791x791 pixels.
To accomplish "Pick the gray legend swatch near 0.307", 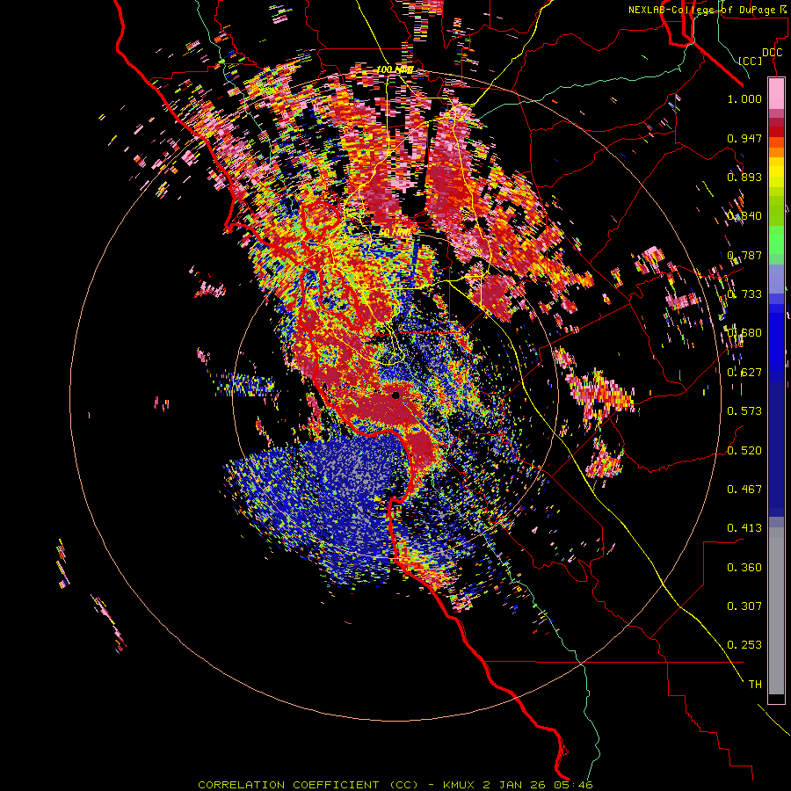I will point(776,611).
